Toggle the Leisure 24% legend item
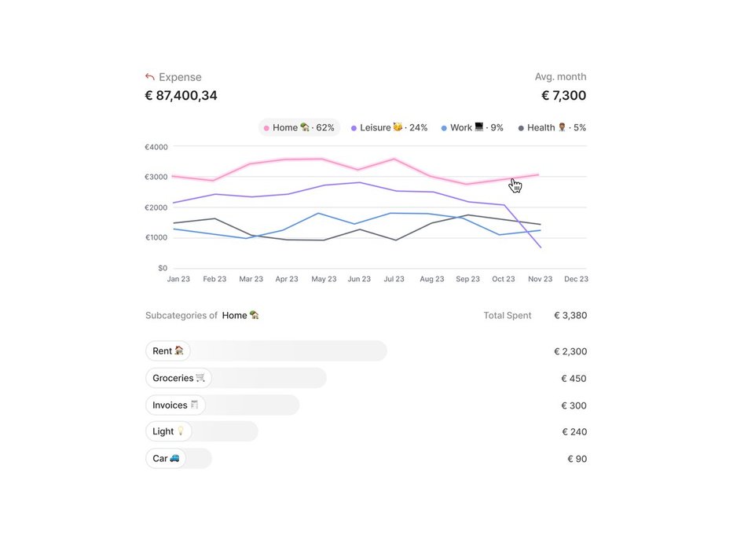This screenshot has width=733, height=550. [390, 127]
